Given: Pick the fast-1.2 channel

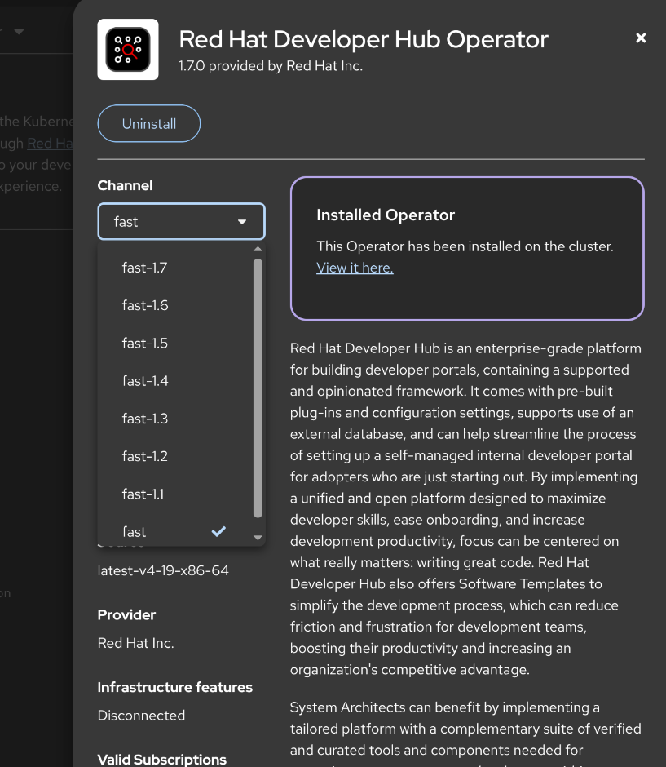Looking at the screenshot, I should click(x=145, y=456).
